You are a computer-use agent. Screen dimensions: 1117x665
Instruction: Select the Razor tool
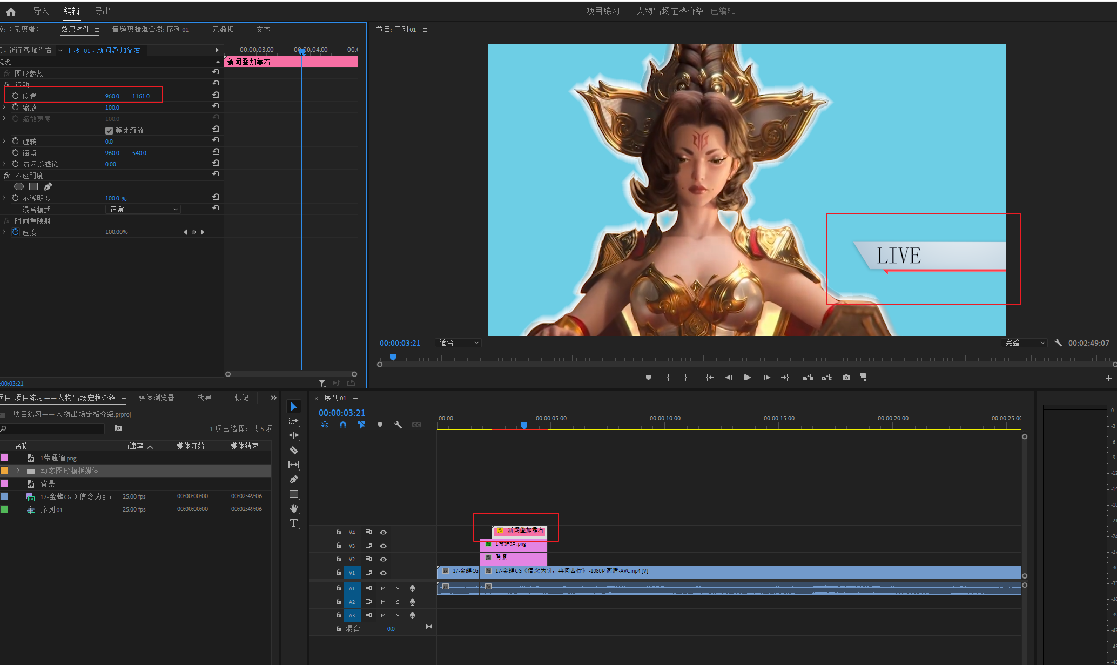coord(294,450)
